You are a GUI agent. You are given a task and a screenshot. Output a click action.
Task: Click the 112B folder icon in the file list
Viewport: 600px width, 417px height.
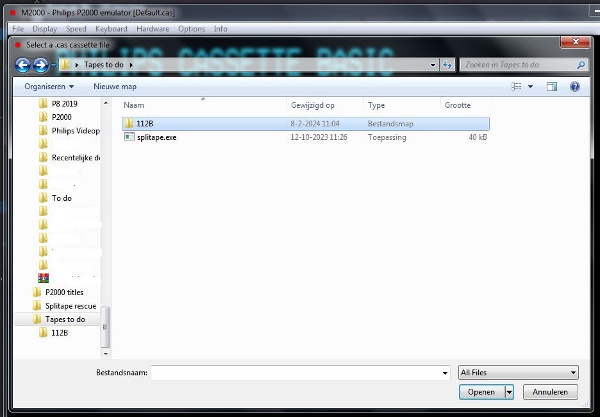tap(129, 123)
